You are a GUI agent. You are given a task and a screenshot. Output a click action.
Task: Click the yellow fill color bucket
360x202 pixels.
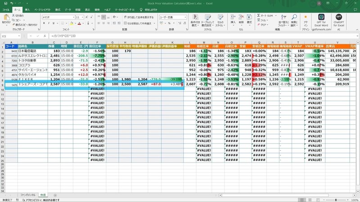coord(72,23)
